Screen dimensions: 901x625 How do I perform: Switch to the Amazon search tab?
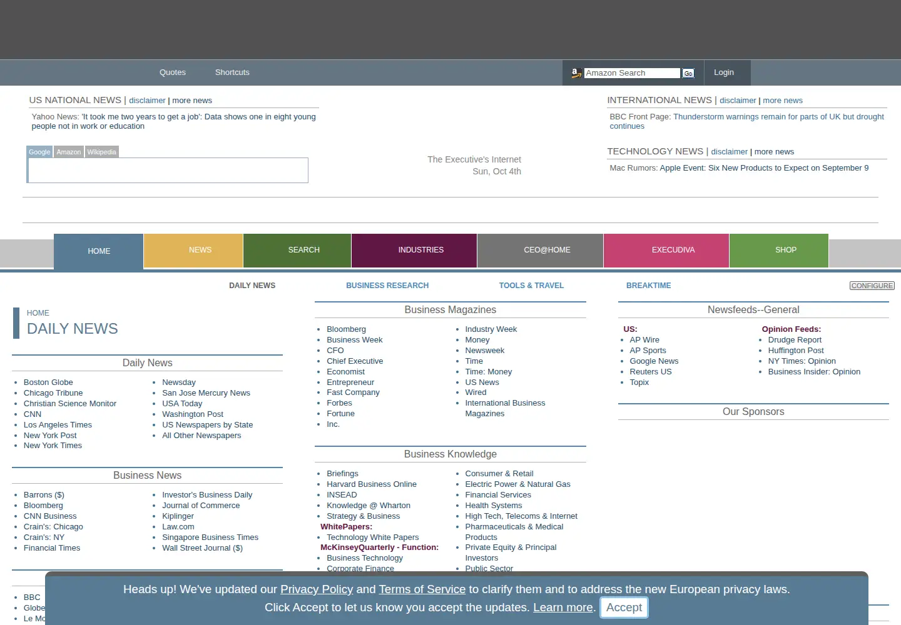pos(69,152)
